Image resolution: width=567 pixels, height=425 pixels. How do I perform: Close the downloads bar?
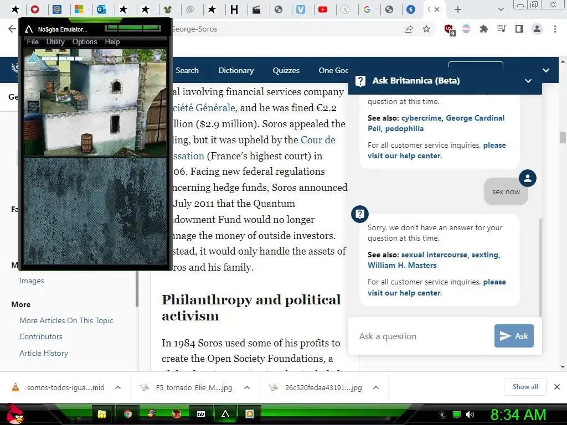pyautogui.click(x=557, y=387)
